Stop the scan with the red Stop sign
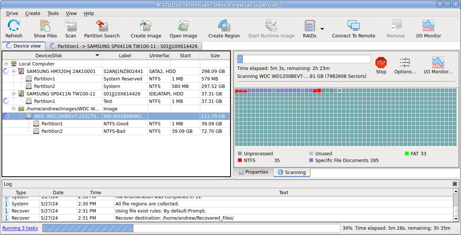 coord(381,62)
